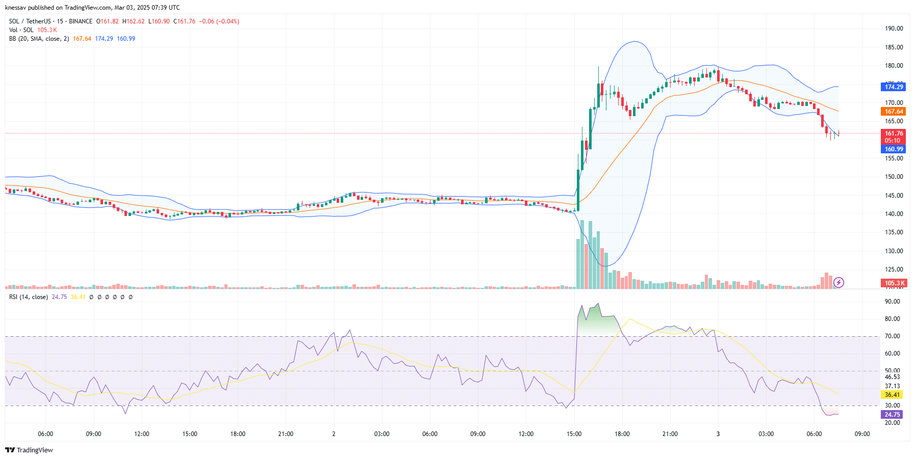
Task: Click the purple lightning bolt icon
Action: [x=838, y=282]
